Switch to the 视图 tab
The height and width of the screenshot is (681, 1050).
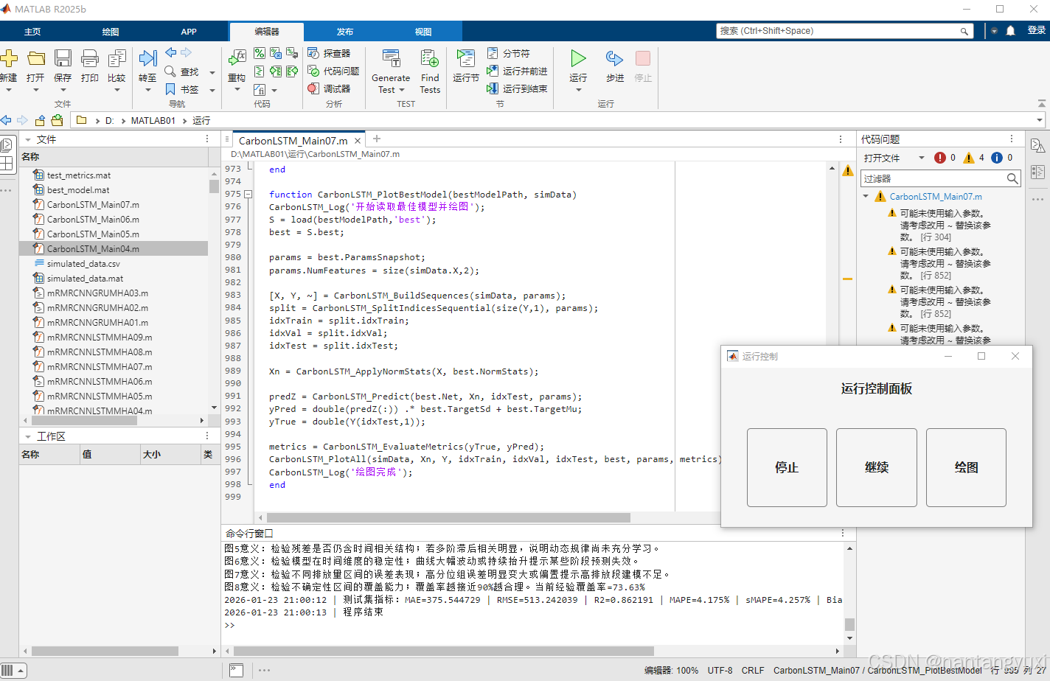(x=423, y=32)
